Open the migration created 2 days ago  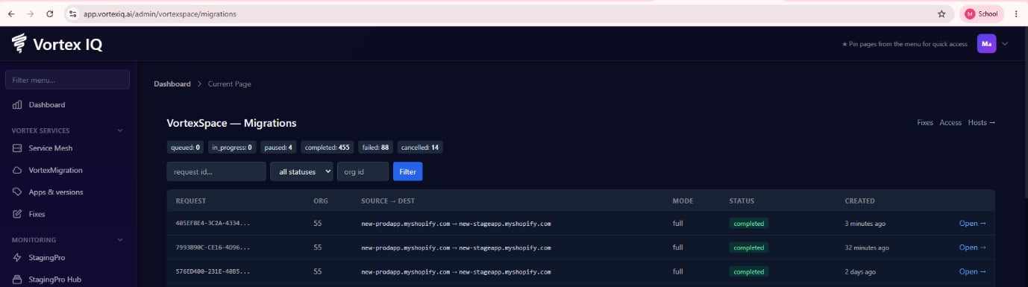coord(973,272)
